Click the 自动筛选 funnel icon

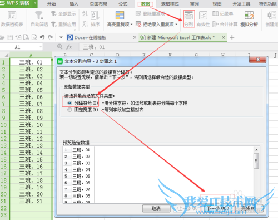(39, 16)
